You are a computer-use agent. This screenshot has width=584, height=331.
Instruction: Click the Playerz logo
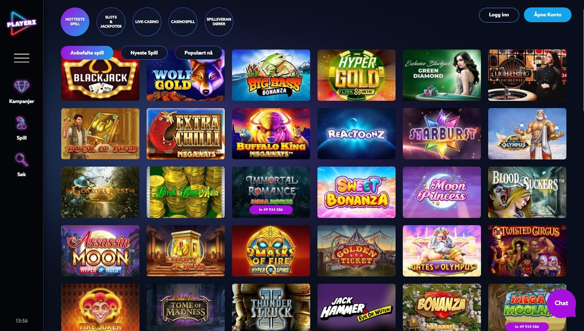[x=22, y=23]
